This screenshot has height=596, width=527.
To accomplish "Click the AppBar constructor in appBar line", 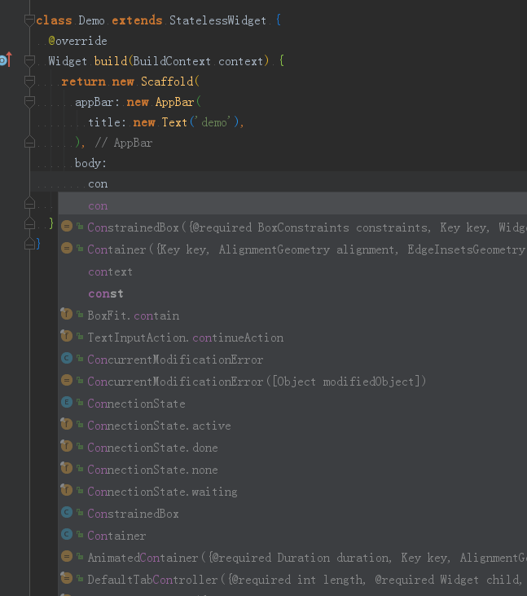I will click(x=174, y=102).
